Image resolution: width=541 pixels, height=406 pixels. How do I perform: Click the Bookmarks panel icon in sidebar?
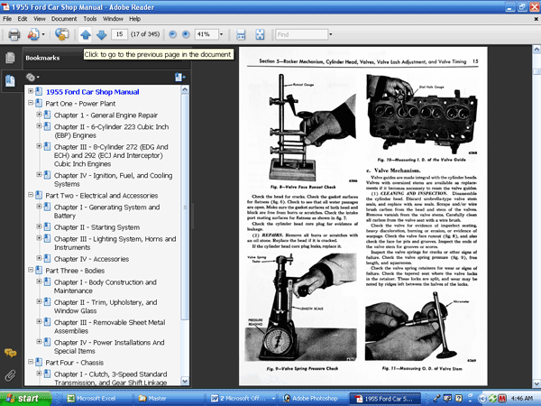point(10,81)
